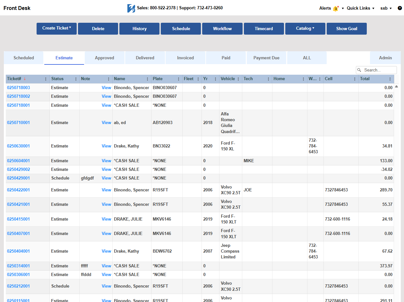This screenshot has height=302, width=404.
Task: Expand the Create Ticket dropdown
Action: click(x=56, y=29)
